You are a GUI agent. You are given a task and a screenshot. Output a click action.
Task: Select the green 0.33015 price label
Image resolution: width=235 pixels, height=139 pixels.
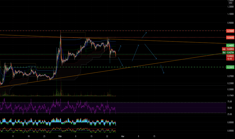(x=230, y=67)
